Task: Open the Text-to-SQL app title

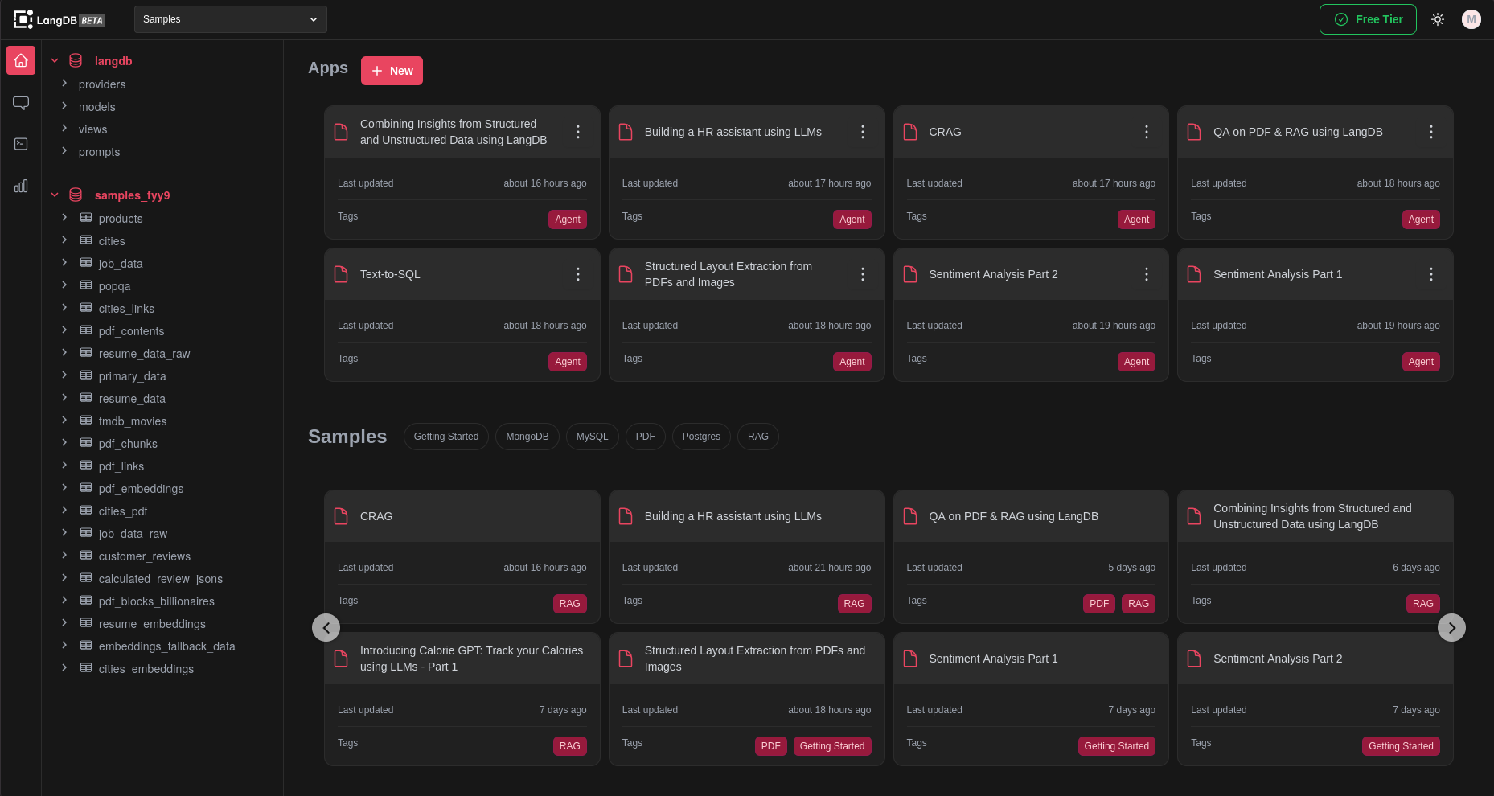Action: (390, 274)
